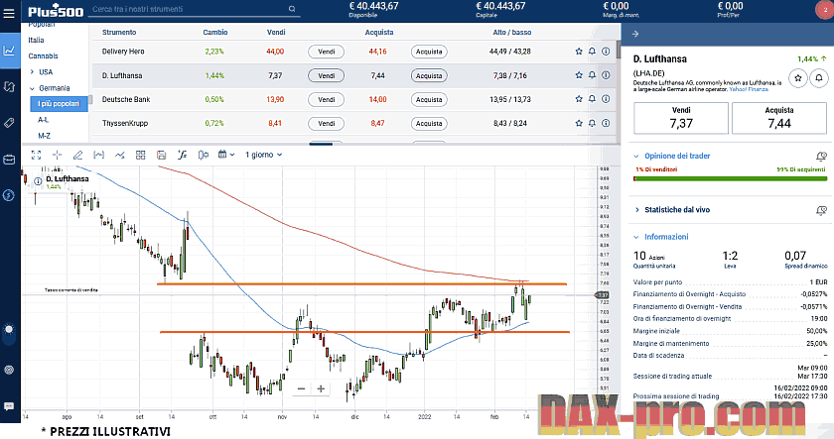Click the search magnifier icon
834x439 pixels.
[x=292, y=9]
